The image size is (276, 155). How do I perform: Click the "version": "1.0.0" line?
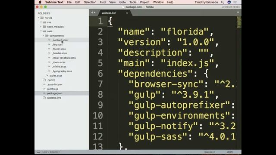click(x=168, y=42)
